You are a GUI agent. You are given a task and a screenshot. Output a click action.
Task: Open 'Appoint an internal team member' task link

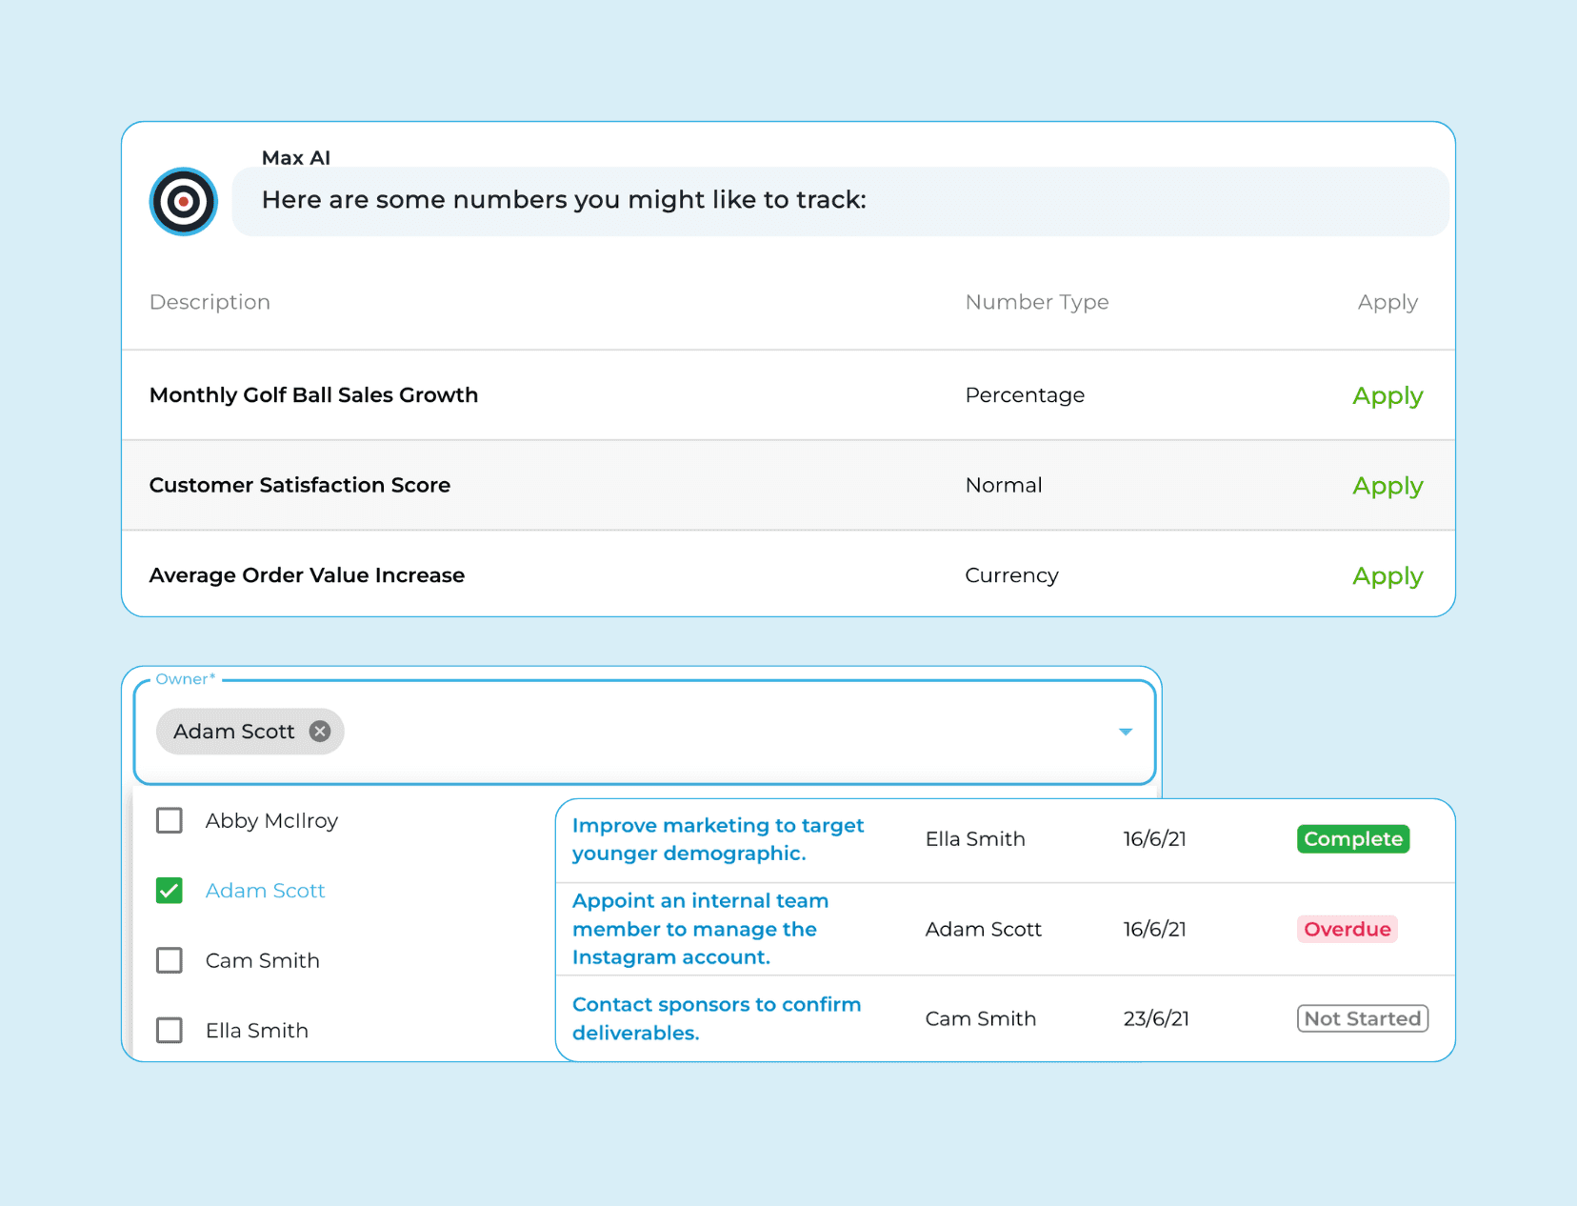(700, 929)
